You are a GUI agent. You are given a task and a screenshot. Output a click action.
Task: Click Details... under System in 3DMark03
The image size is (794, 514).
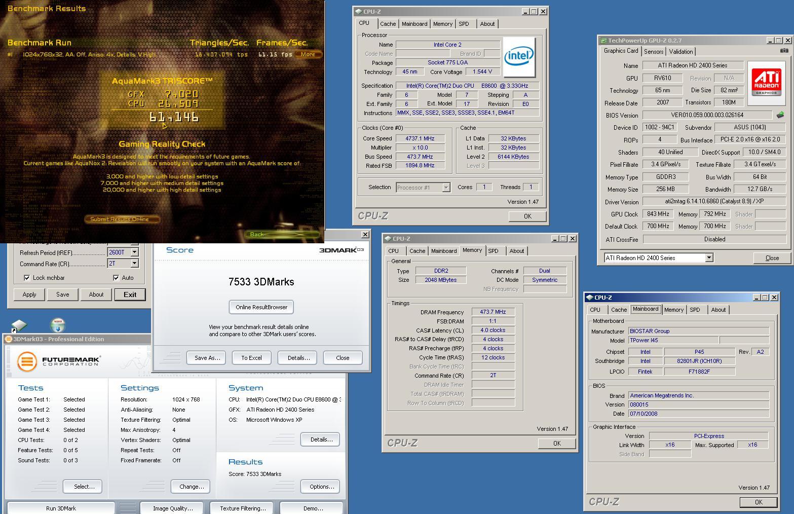pos(320,439)
